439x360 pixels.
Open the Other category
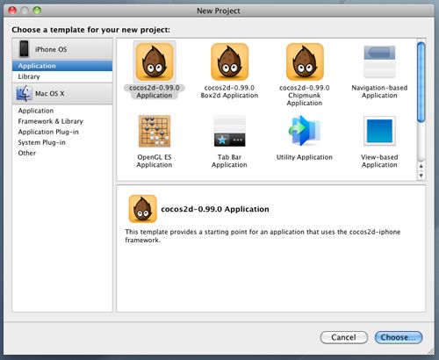tap(62, 153)
